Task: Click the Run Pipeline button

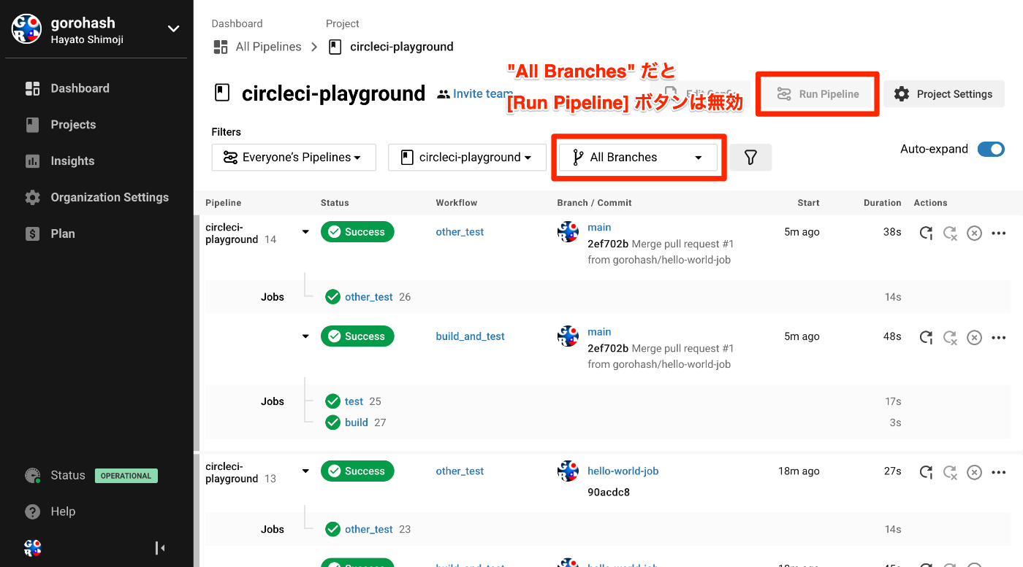Action: [817, 94]
